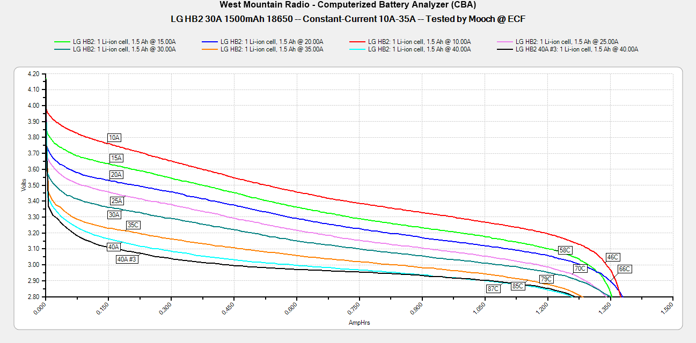This screenshot has height=343, width=696.
Task: Select the 25A curve label
Action: pos(116,201)
